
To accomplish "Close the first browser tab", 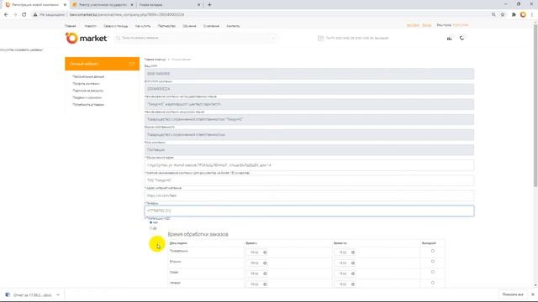I will tap(65, 5).
